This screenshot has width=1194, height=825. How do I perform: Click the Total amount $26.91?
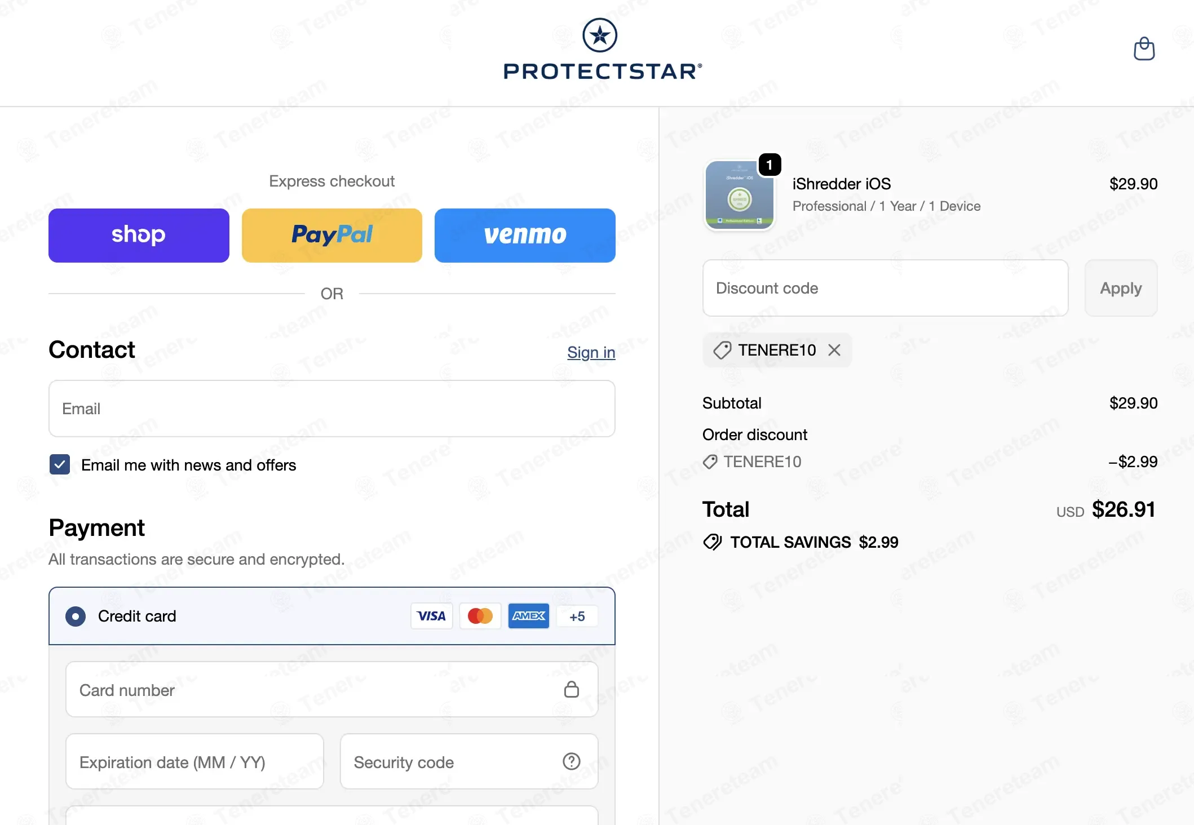coord(1124,509)
